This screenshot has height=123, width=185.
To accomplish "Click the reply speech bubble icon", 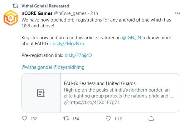I will pyautogui.click(x=25, y=118).
